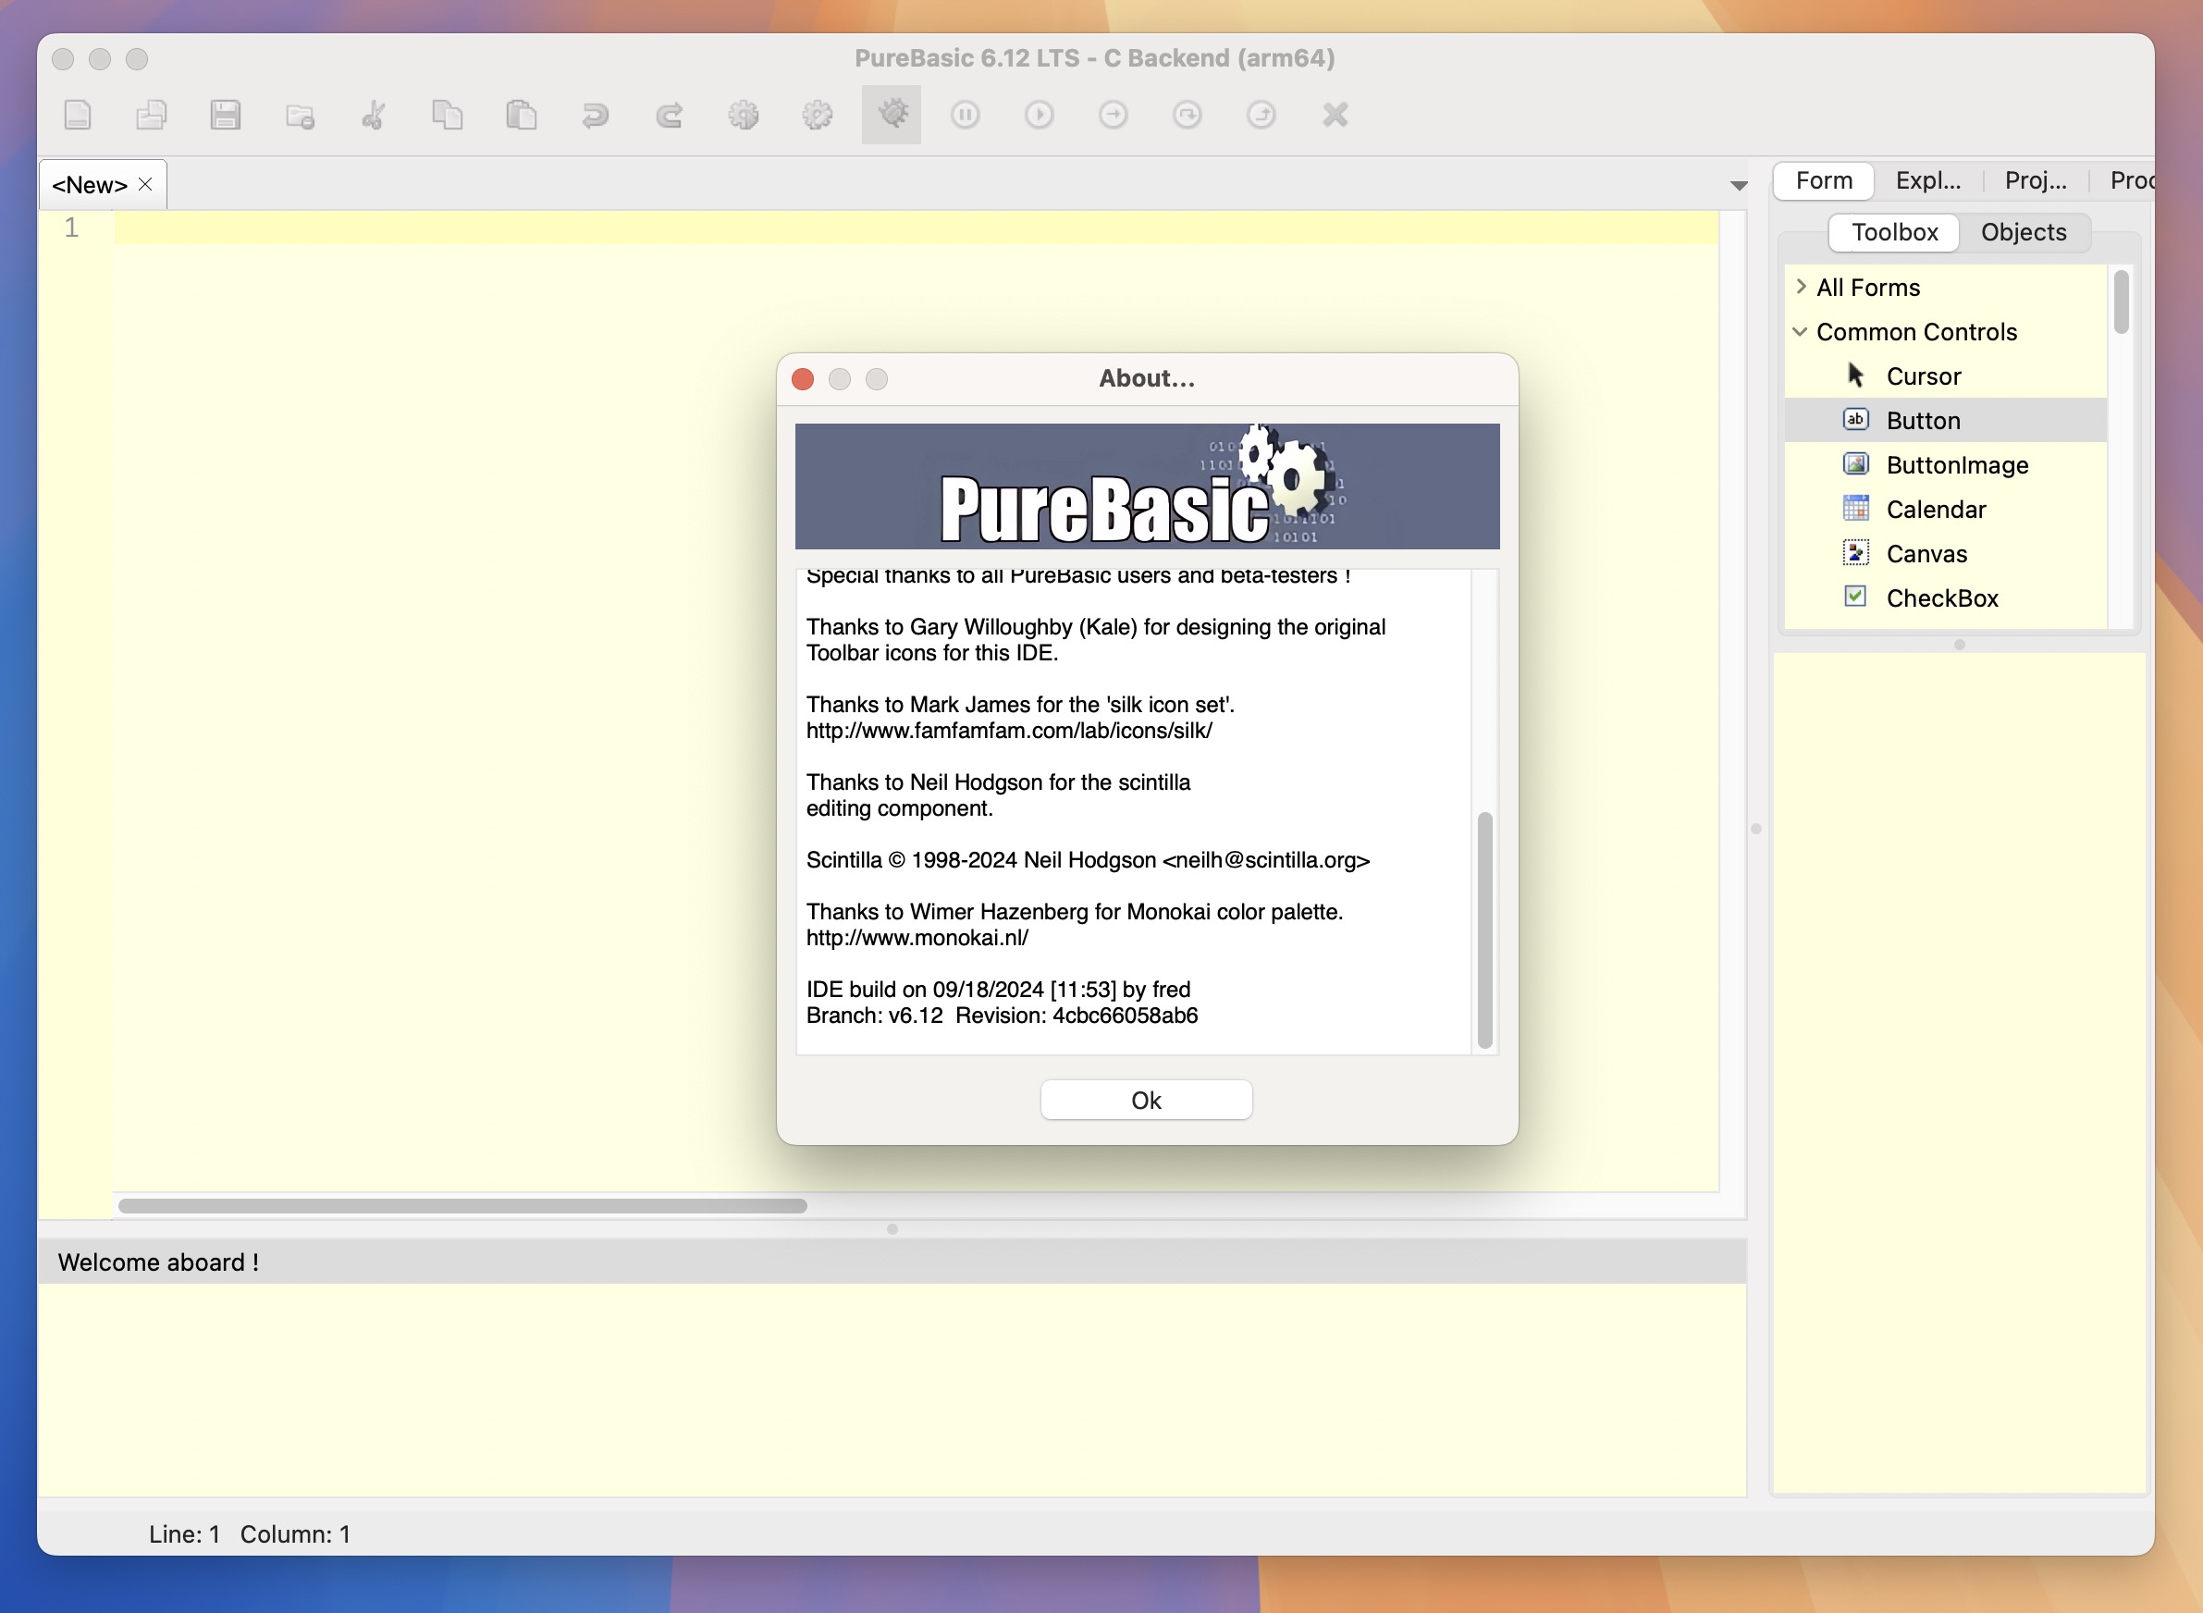Click the line number 1 in margin
Viewport: 2203px width, 1613px height.
pos(71,228)
